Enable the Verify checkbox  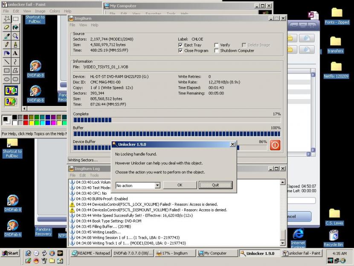217,45
